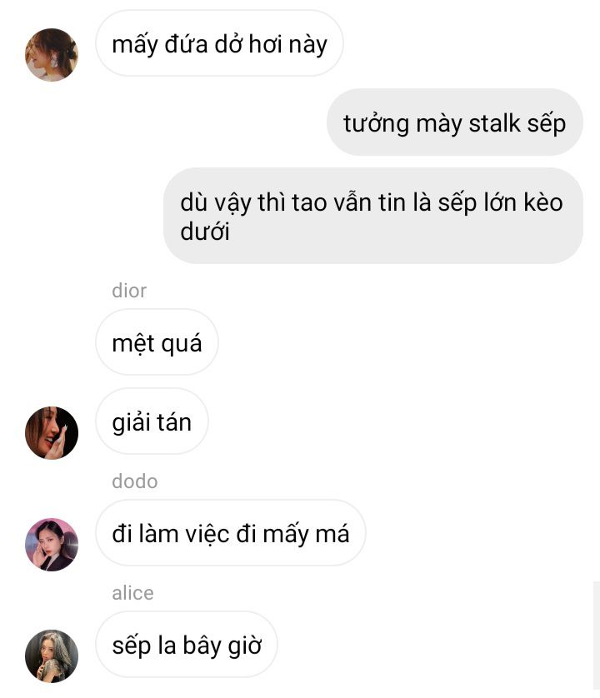Open dodo's profile picture

tap(52, 544)
